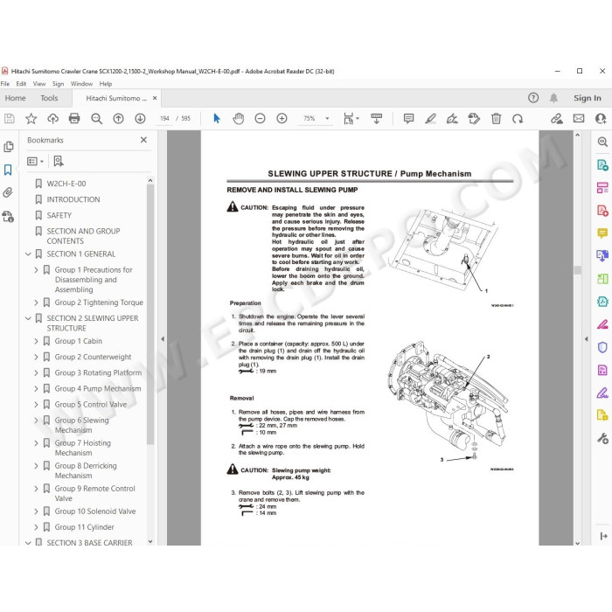Click the trash delete icon

click(496, 118)
